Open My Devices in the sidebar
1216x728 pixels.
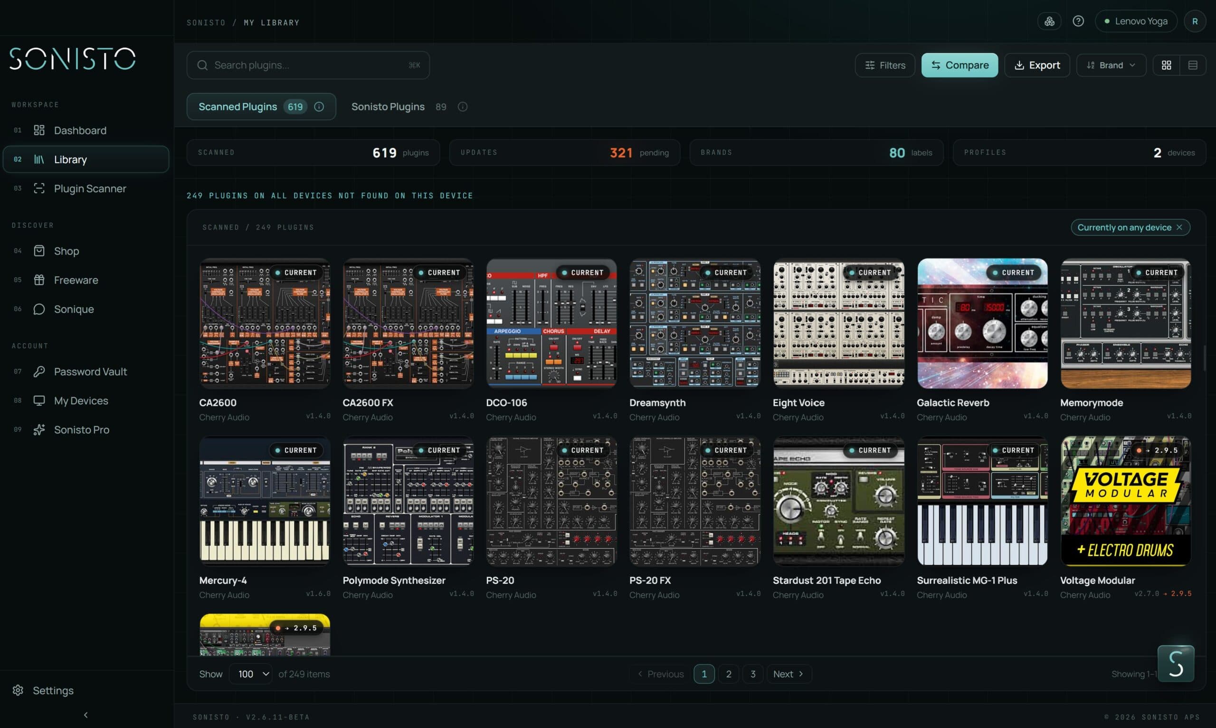click(x=86, y=400)
